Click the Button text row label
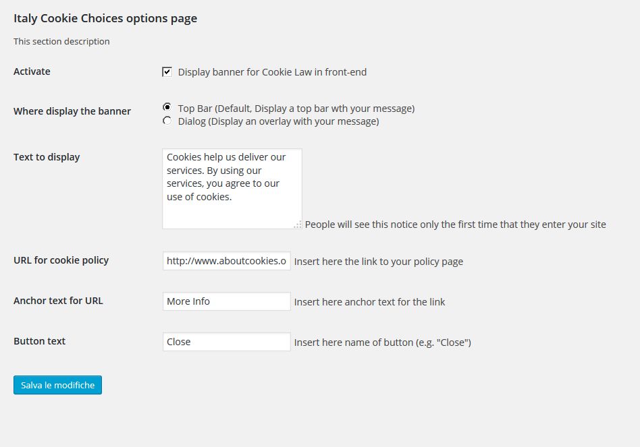 click(x=39, y=341)
